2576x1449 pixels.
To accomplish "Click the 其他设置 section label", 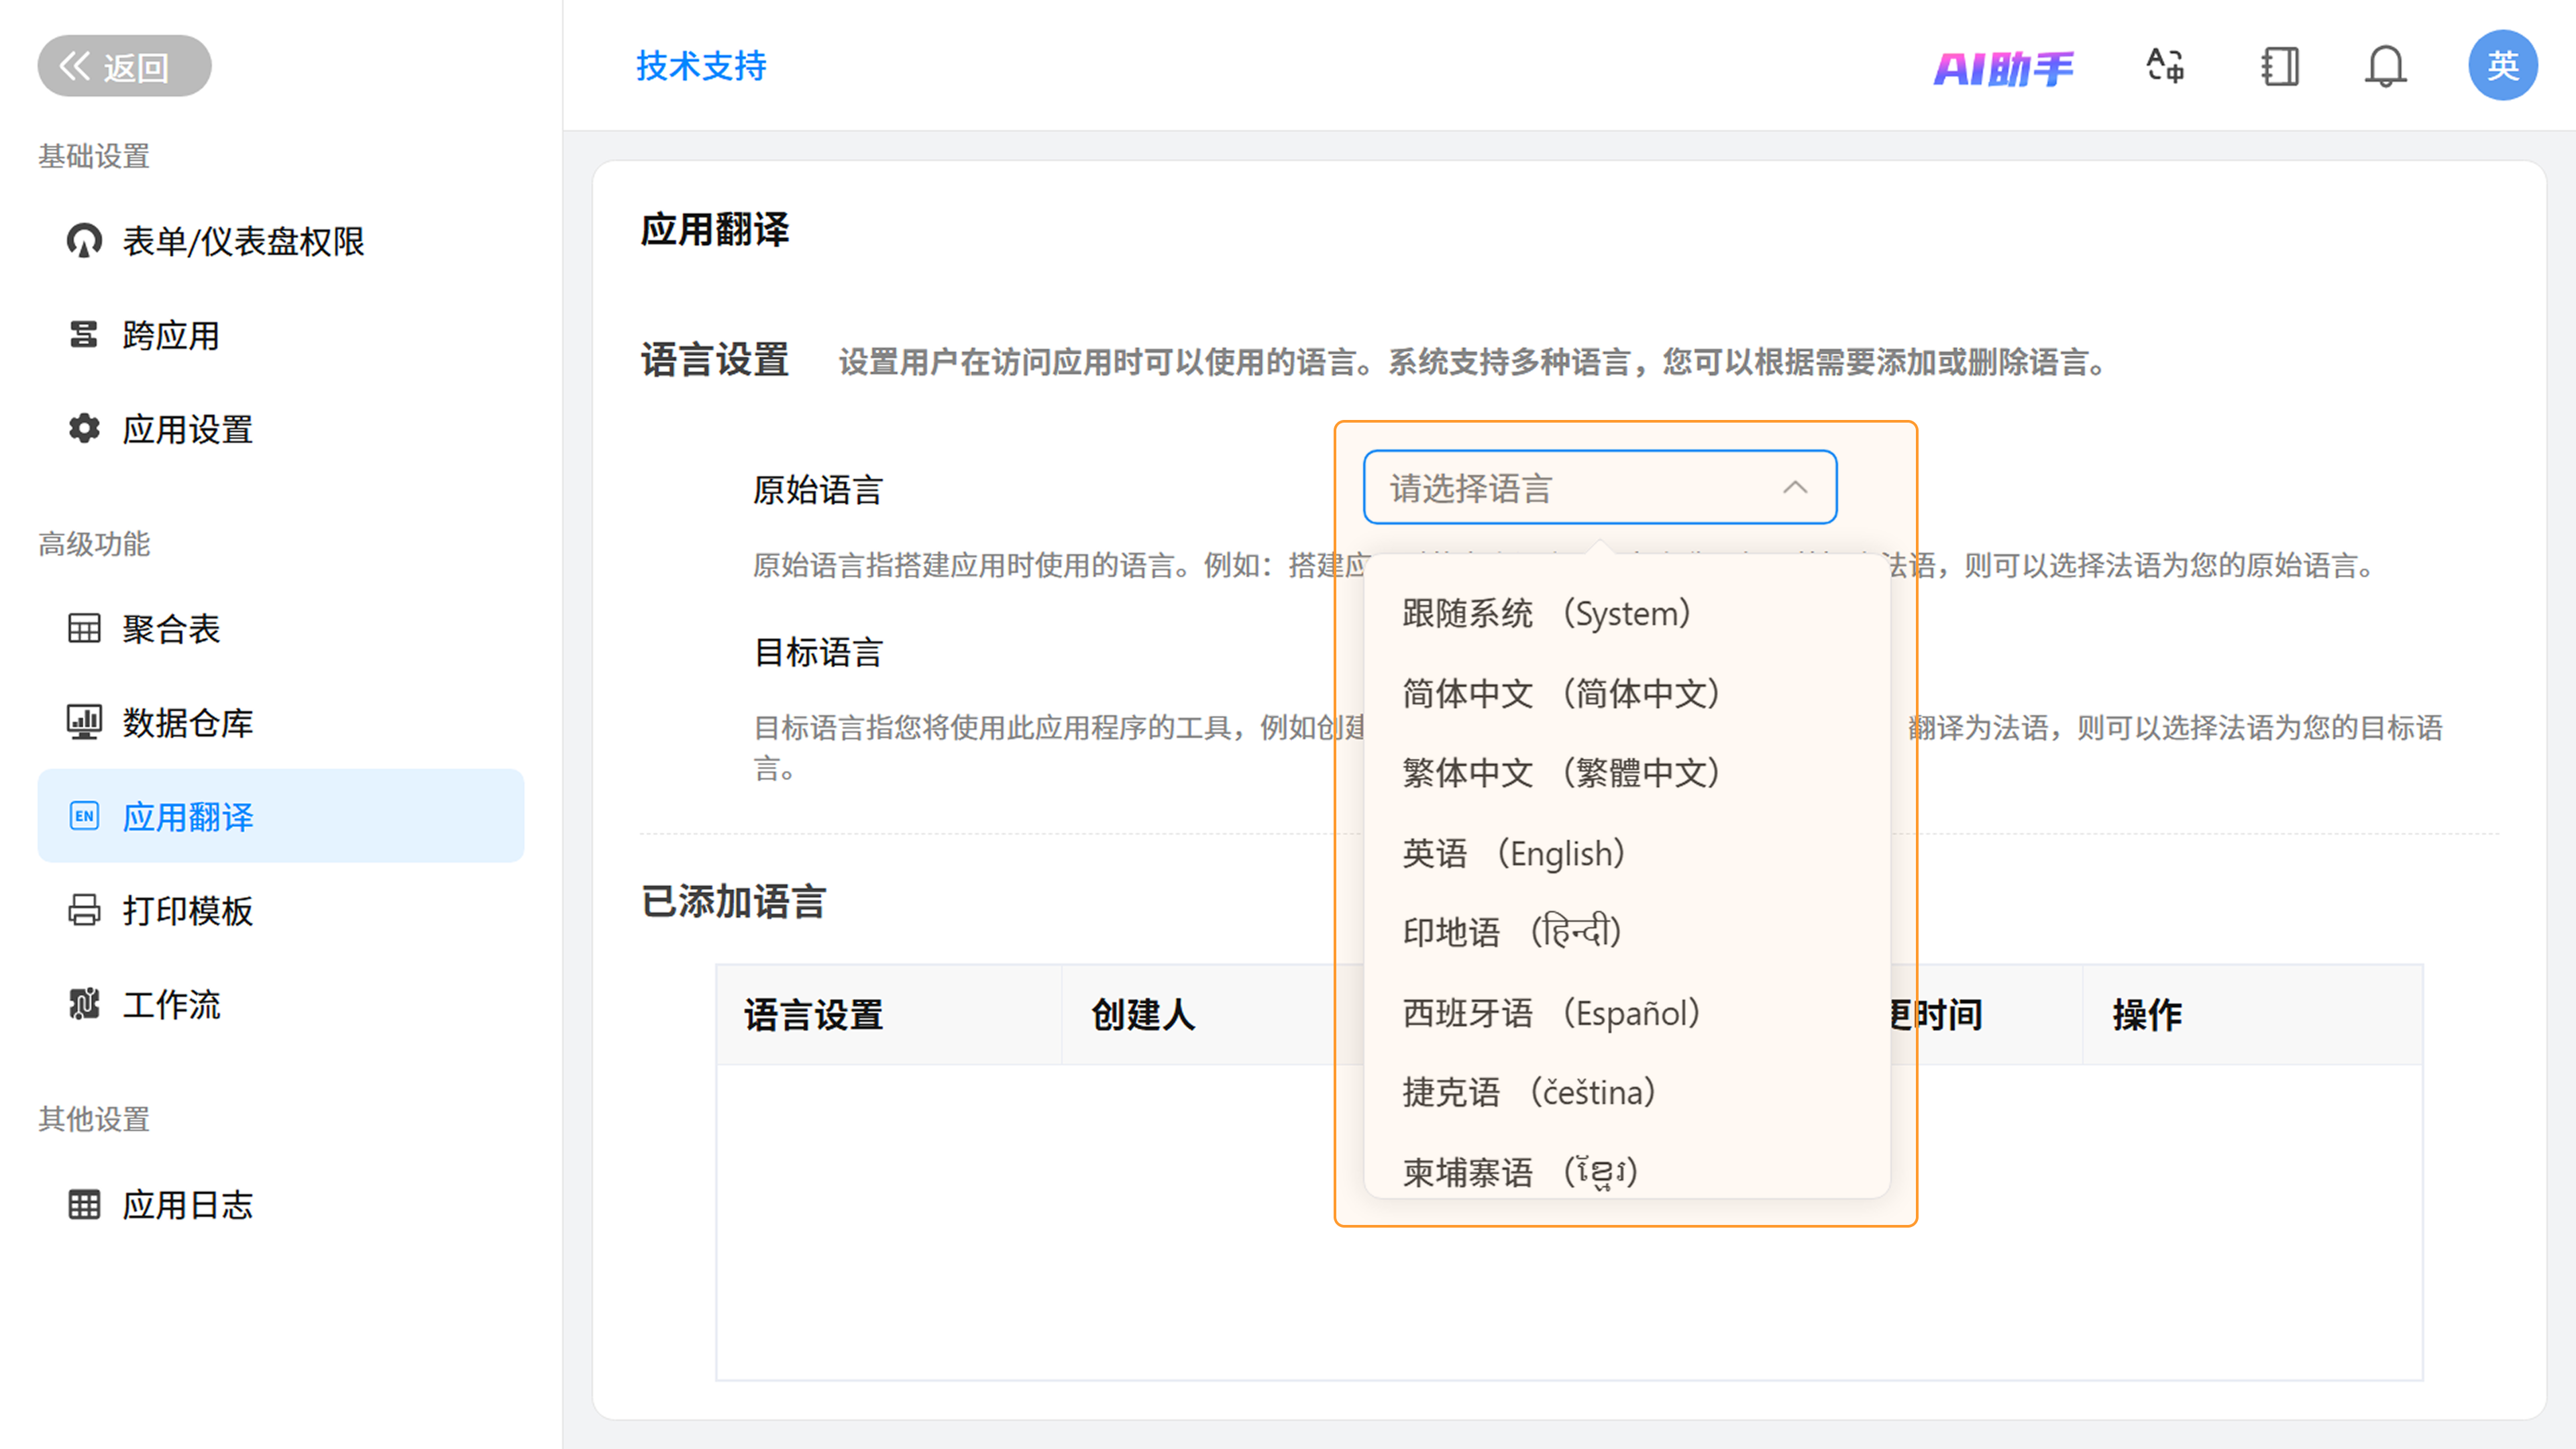I will (94, 1119).
